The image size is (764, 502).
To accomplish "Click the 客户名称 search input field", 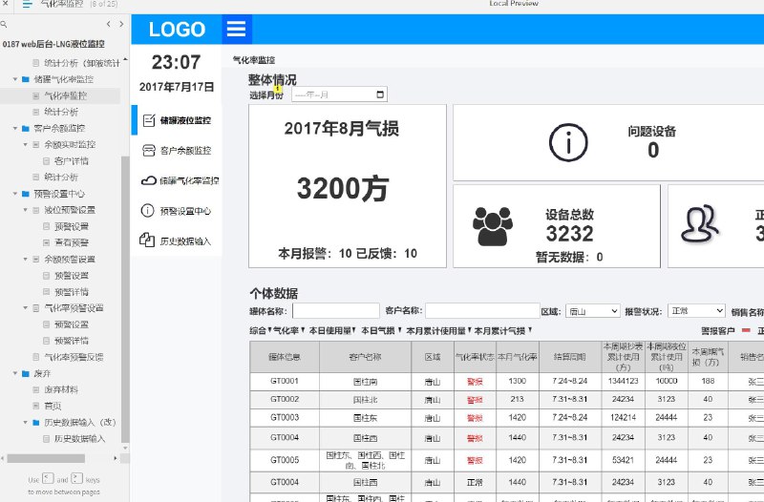I will 482,310.
